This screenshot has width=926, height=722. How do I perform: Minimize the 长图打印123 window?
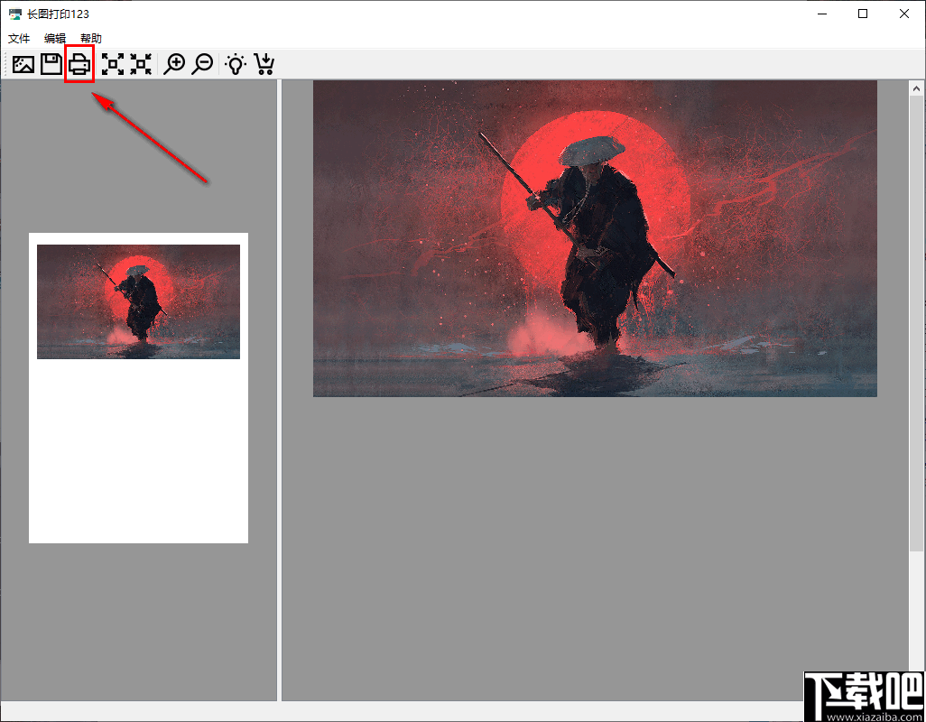click(822, 14)
